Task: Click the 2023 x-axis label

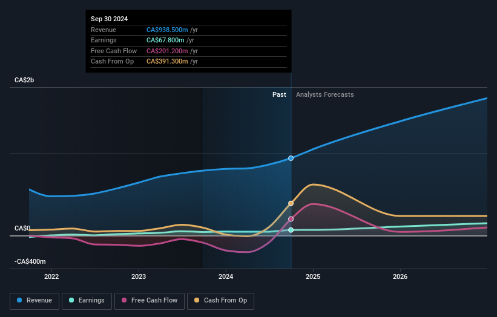Action: click(x=139, y=276)
